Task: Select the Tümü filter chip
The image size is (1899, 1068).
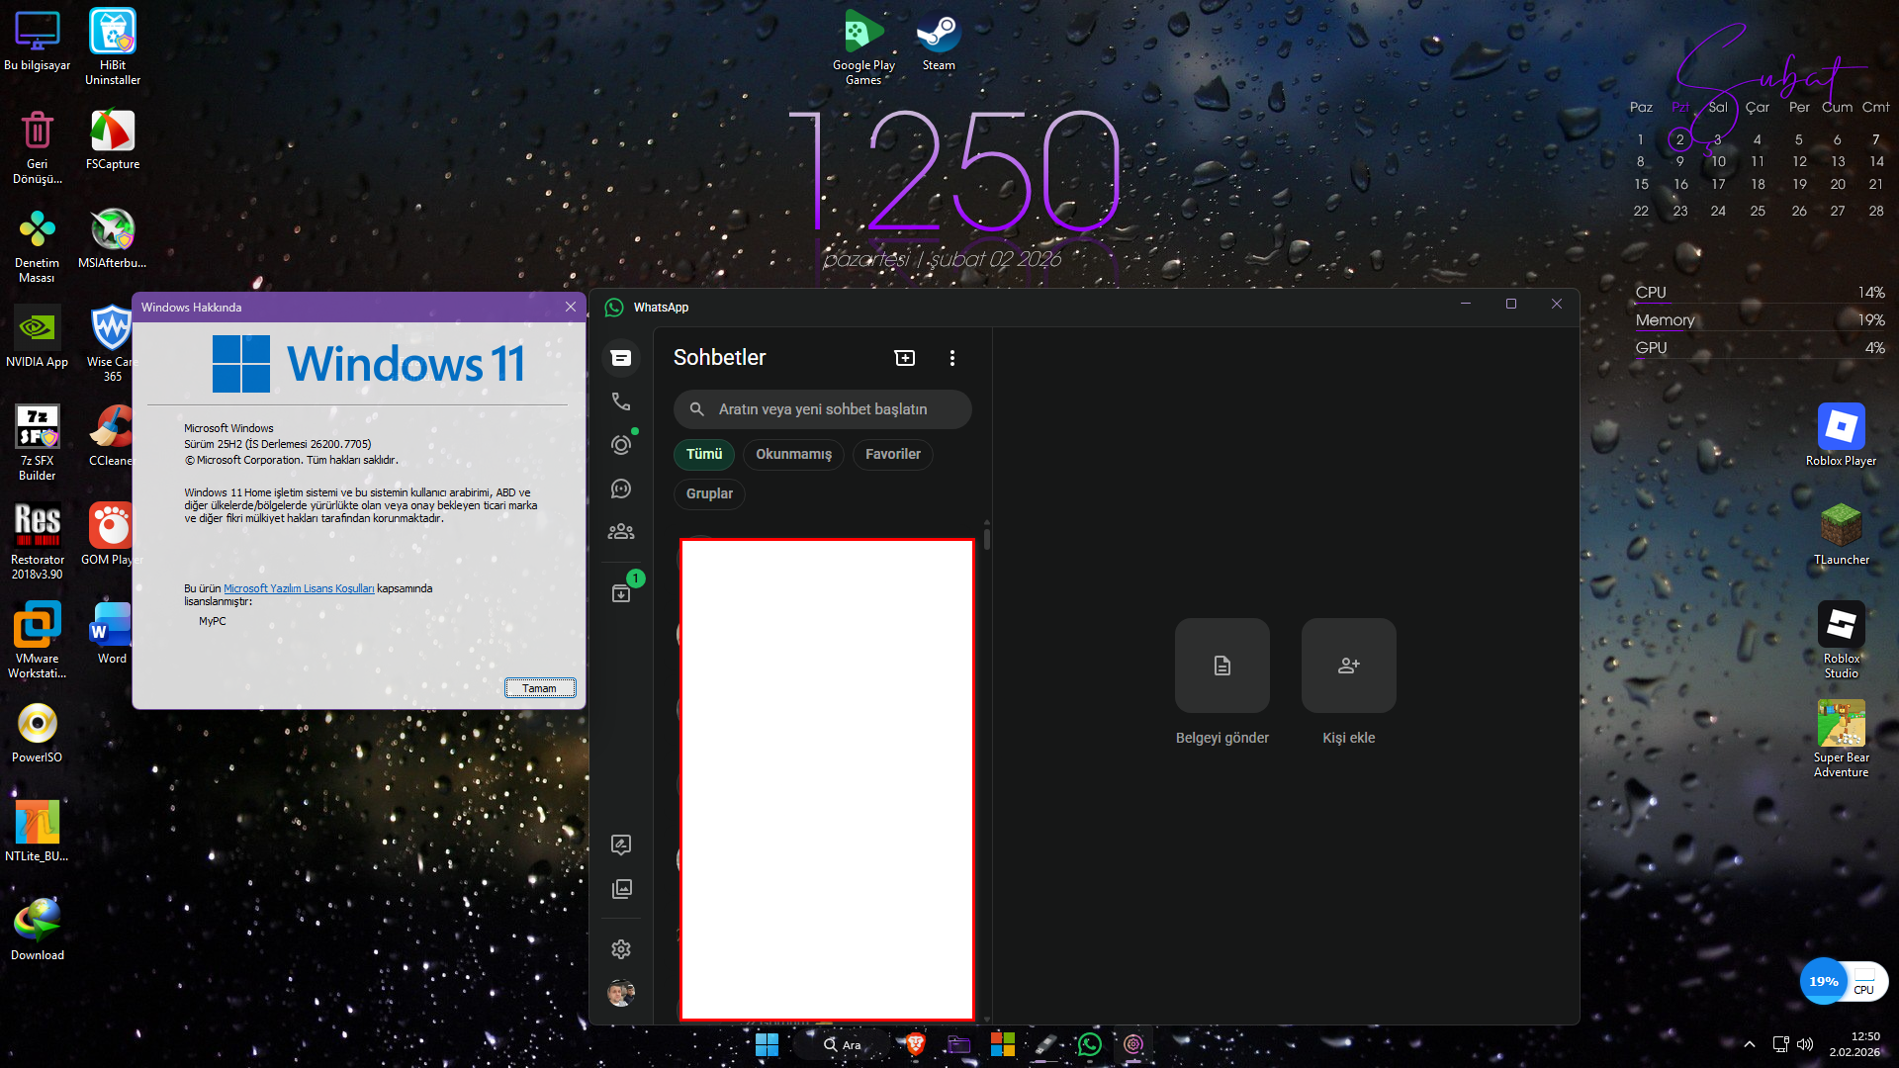Action: click(704, 454)
